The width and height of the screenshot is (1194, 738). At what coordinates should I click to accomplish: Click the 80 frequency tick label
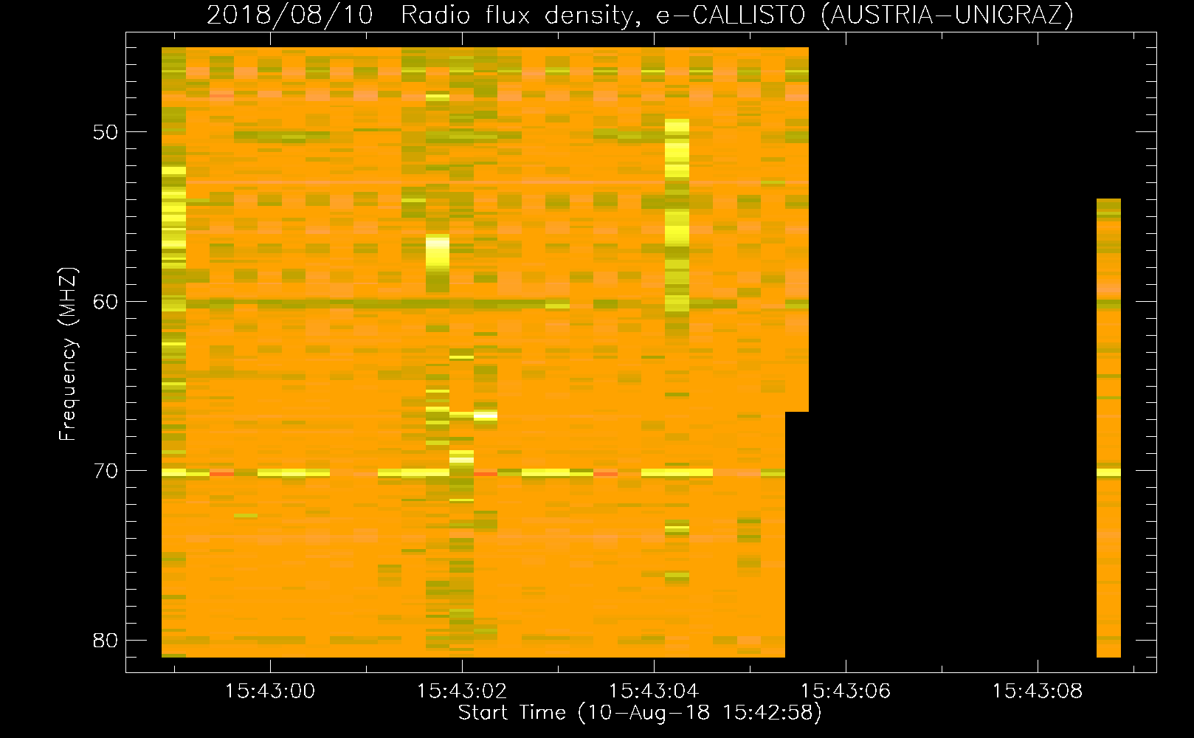[x=106, y=640]
